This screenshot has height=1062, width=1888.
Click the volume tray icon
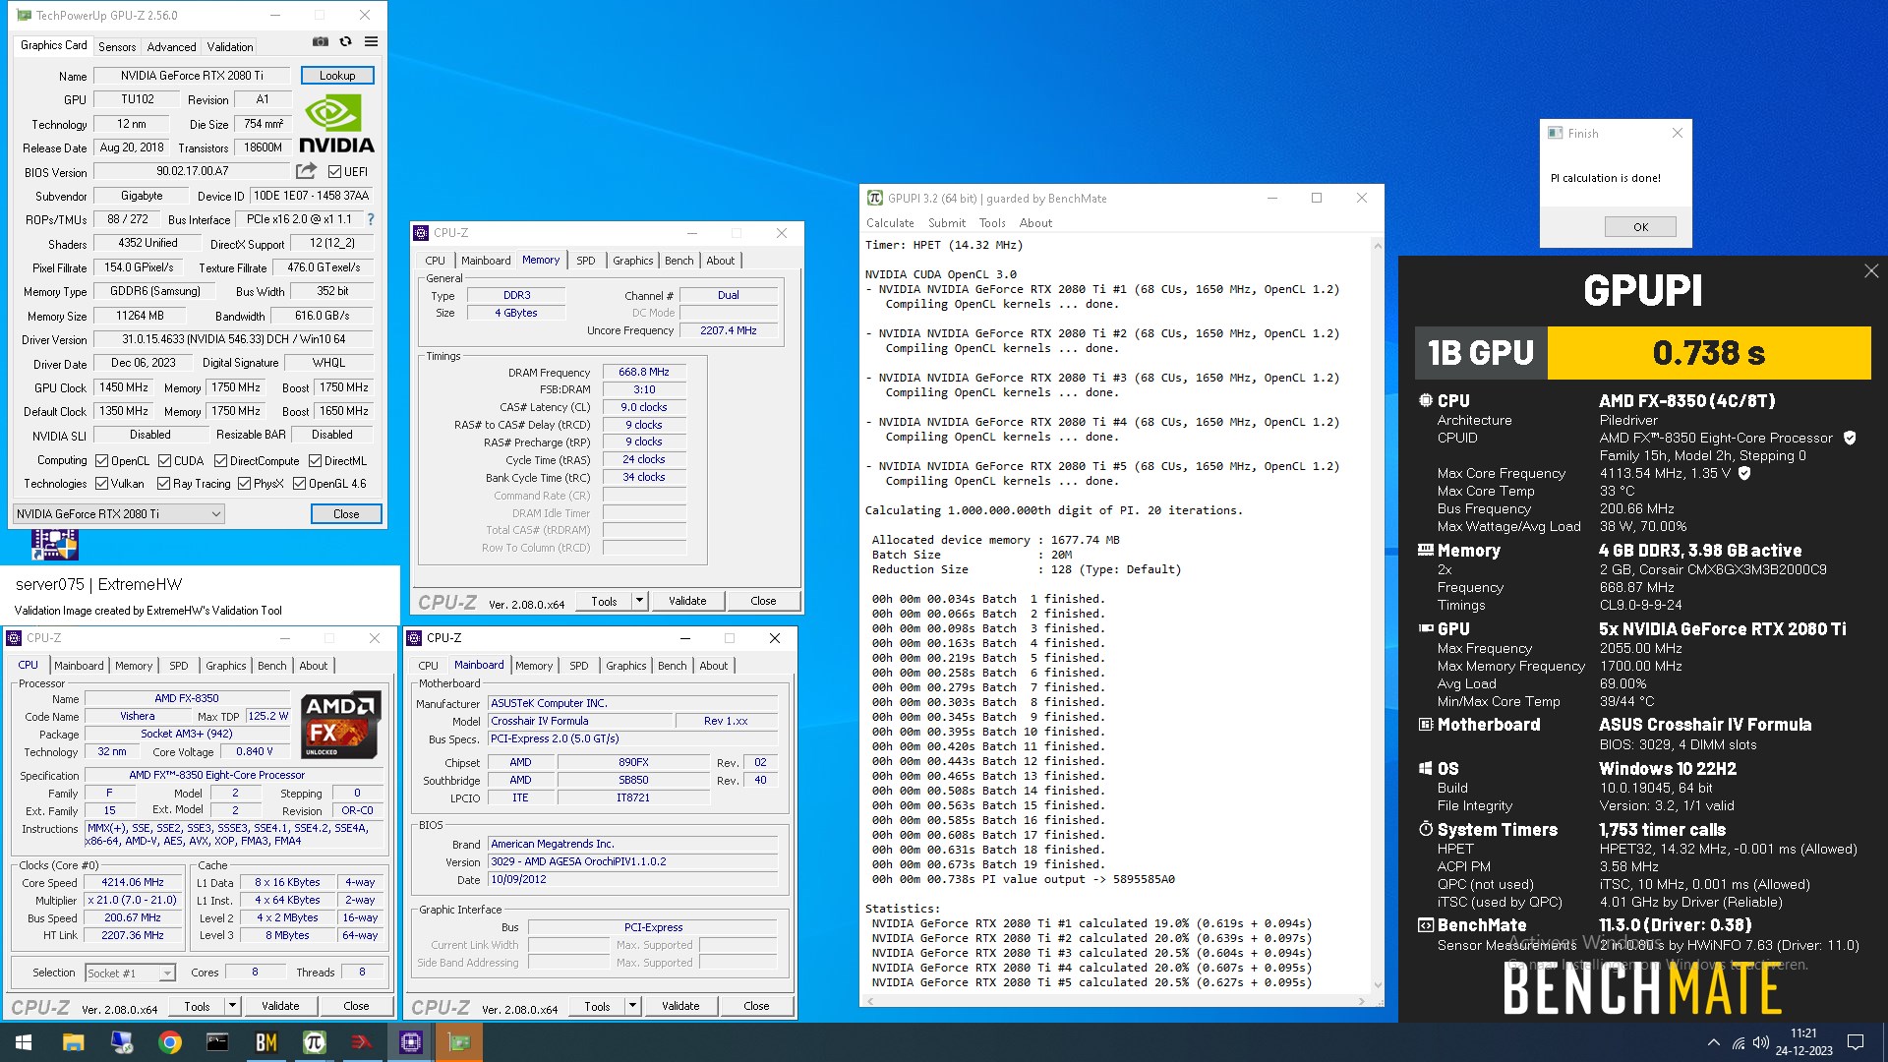point(1761,1042)
